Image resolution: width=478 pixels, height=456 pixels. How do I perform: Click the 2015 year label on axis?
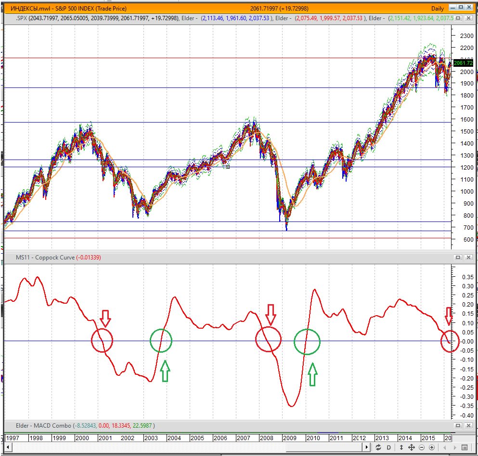point(428,438)
